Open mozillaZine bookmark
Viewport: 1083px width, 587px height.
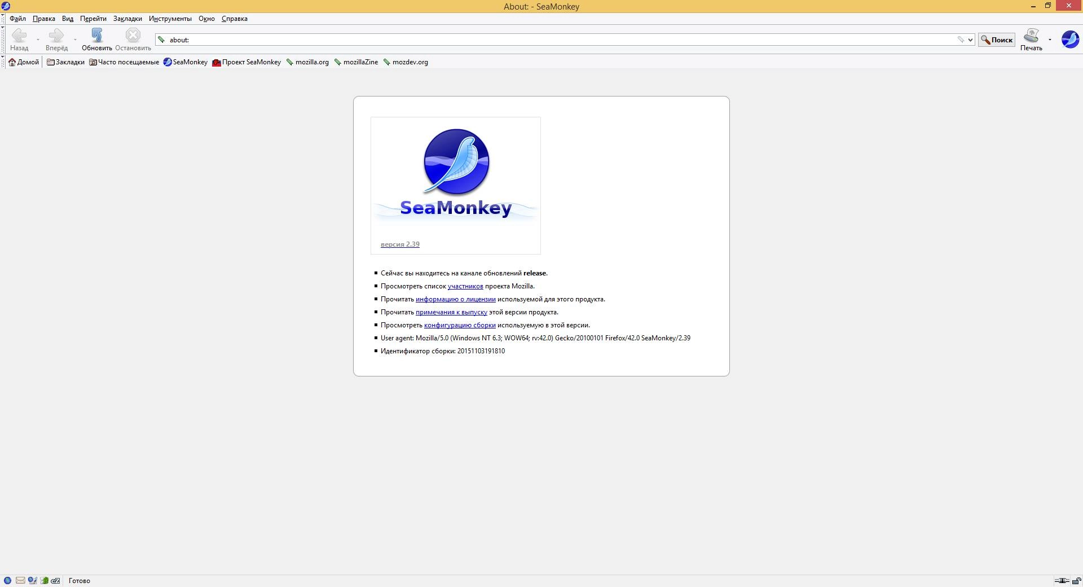point(356,62)
